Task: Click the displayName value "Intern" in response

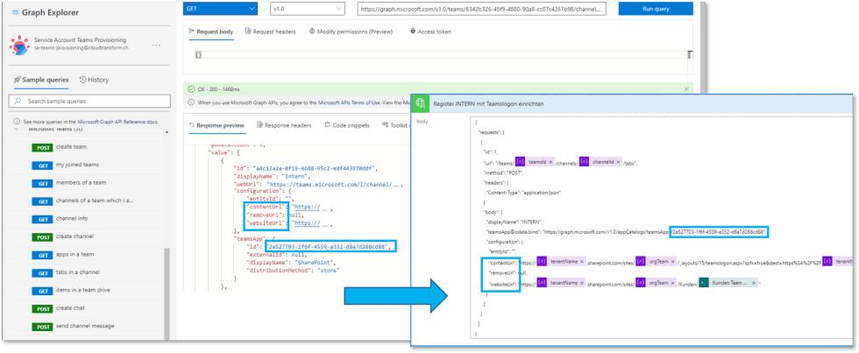Action: (x=296, y=177)
